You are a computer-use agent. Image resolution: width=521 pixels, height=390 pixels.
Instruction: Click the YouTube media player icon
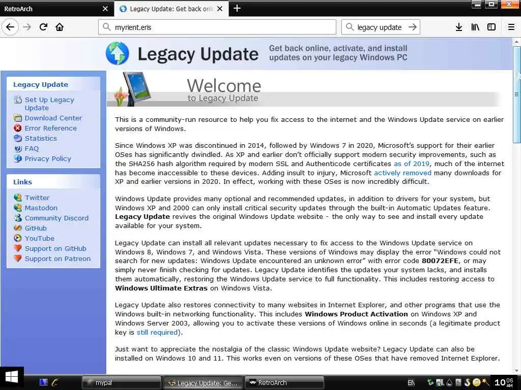[x=18, y=238]
